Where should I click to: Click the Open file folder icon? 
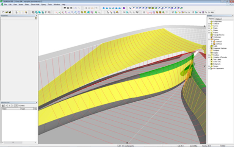[x=6, y=12]
